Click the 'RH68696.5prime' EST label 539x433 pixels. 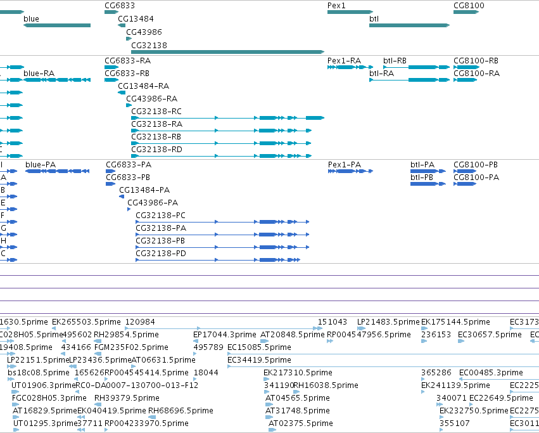(181, 411)
